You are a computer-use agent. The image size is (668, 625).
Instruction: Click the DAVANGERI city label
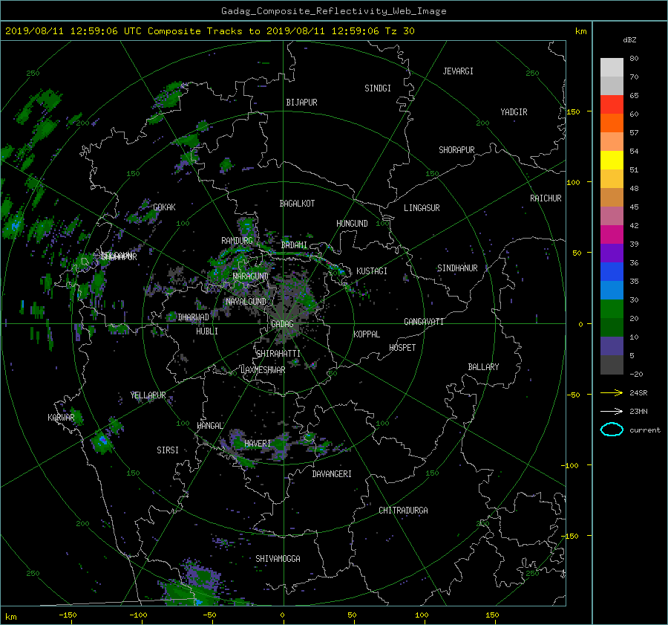click(x=332, y=474)
